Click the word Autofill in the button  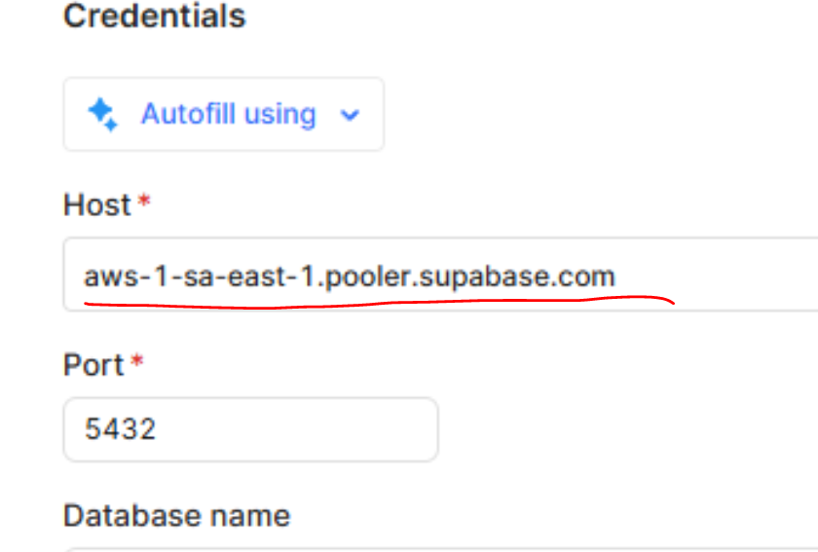pyautogui.click(x=185, y=115)
